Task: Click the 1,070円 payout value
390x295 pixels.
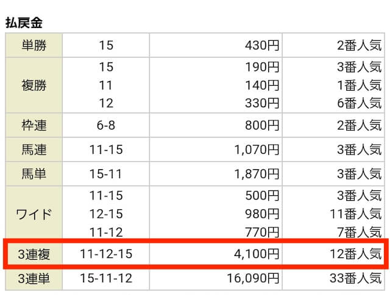Action: point(257,150)
